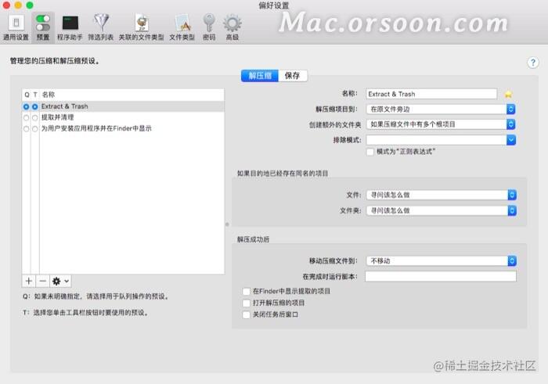This screenshot has height=384, width=548.
Task: Open the 通用设置 general preferences pane
Action: pyautogui.click(x=16, y=28)
